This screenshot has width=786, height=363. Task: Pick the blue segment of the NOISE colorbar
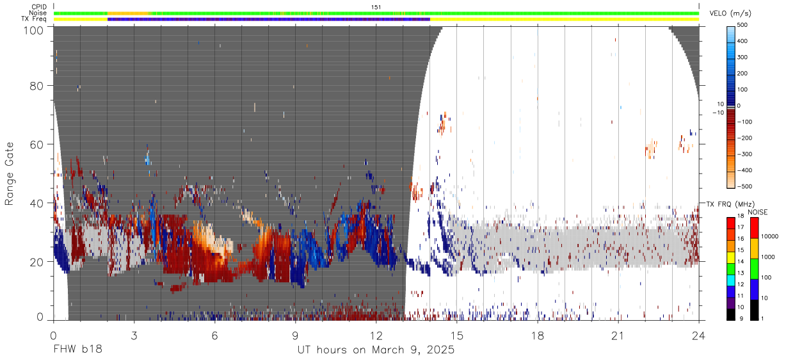pyautogui.click(x=753, y=289)
